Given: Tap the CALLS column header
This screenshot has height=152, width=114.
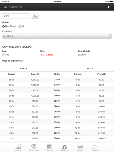Looking at the screenshot, I should pos(24,69).
